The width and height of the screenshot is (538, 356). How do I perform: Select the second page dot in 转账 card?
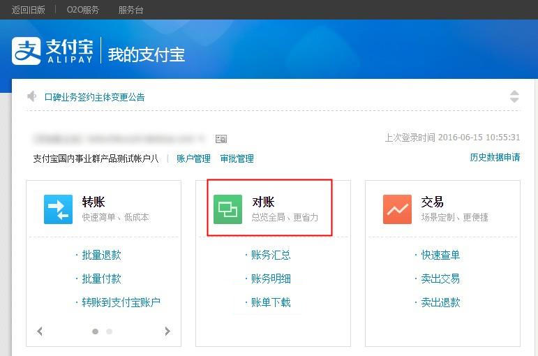pos(109,332)
